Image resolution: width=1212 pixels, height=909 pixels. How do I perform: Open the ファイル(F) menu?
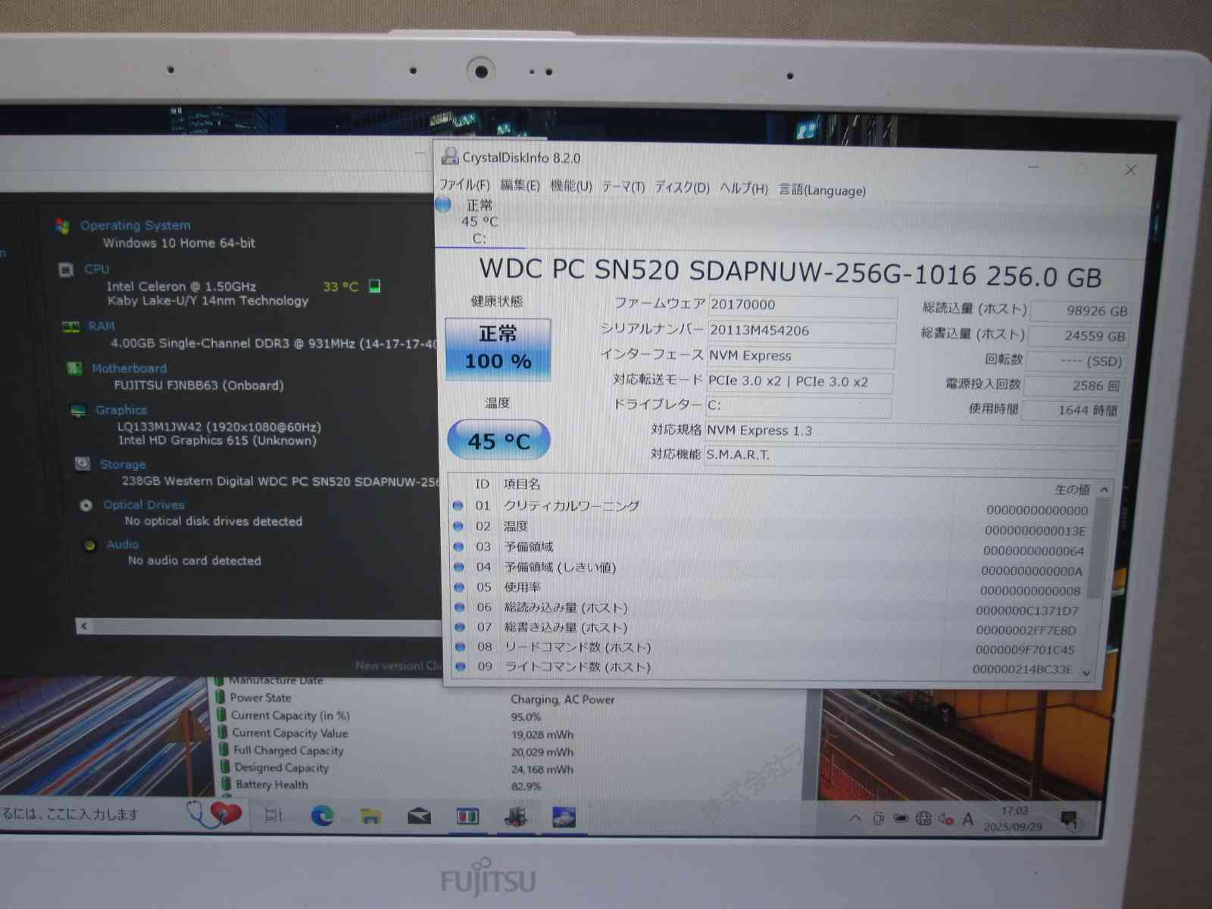tap(464, 185)
